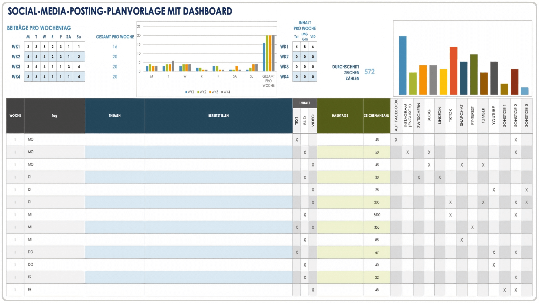539x303 pixels.
Task: Click the WK1 legend swatch in the weekday chart
Action: (186, 92)
